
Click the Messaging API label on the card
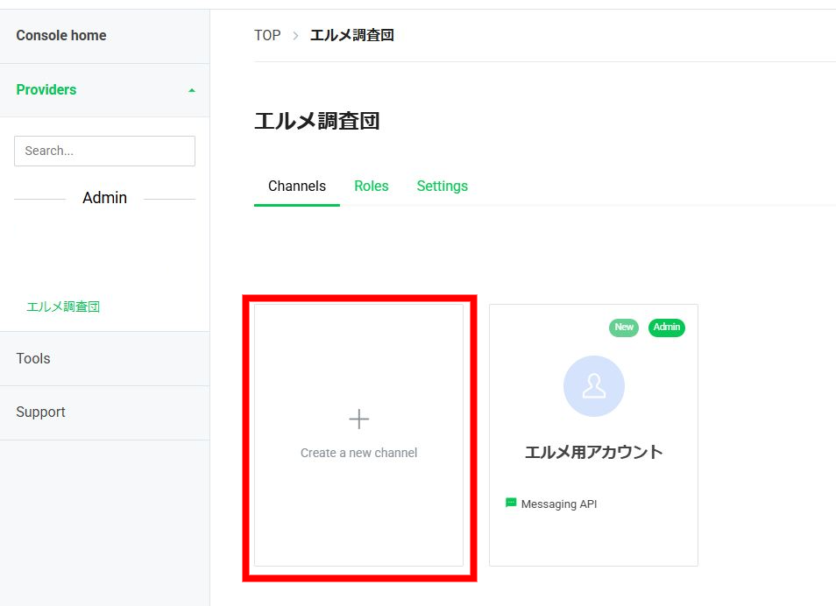point(558,504)
